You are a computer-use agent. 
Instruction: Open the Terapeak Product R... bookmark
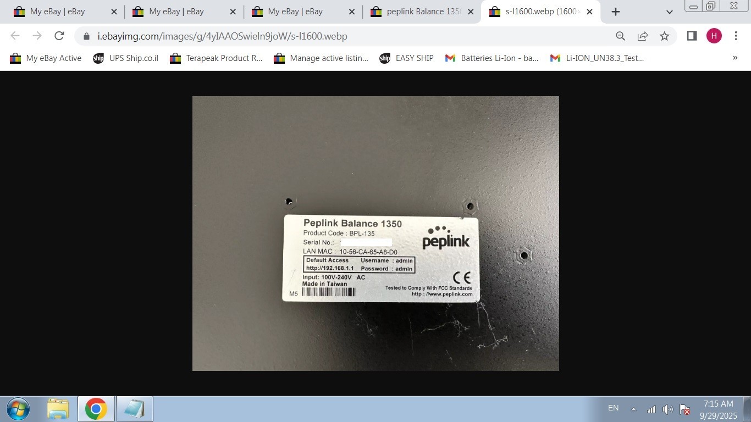[216, 58]
